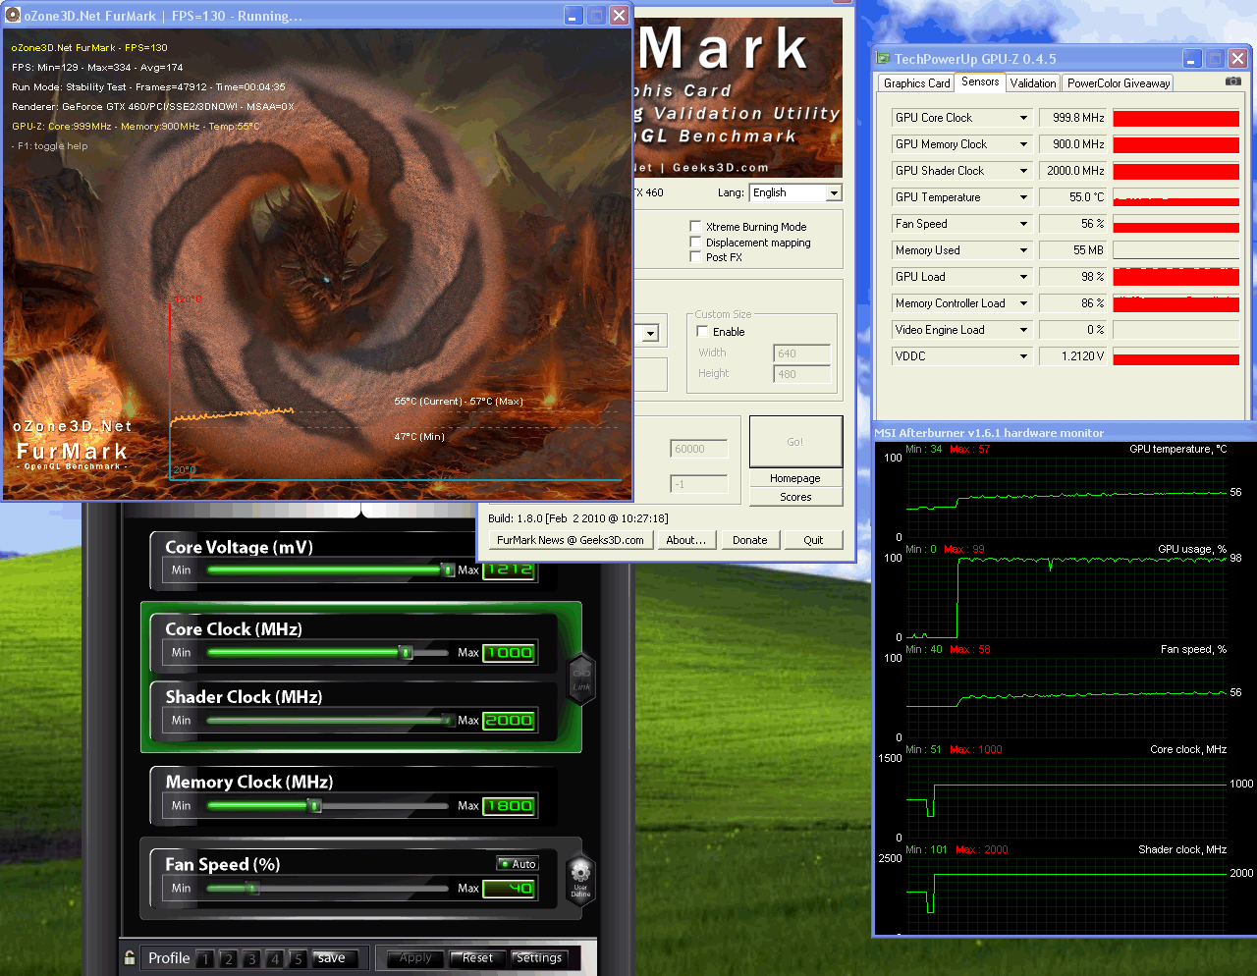Click FurMark News @ Geeks3D.com button
The height and width of the screenshot is (976, 1257).
tap(571, 540)
